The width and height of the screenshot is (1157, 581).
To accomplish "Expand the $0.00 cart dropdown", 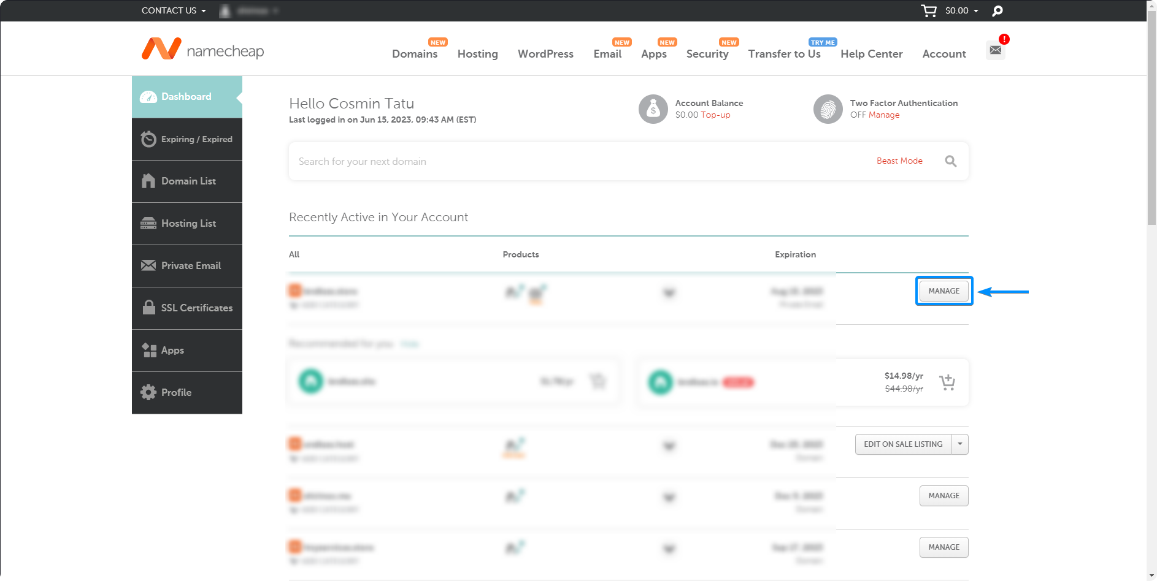I will tap(961, 10).
